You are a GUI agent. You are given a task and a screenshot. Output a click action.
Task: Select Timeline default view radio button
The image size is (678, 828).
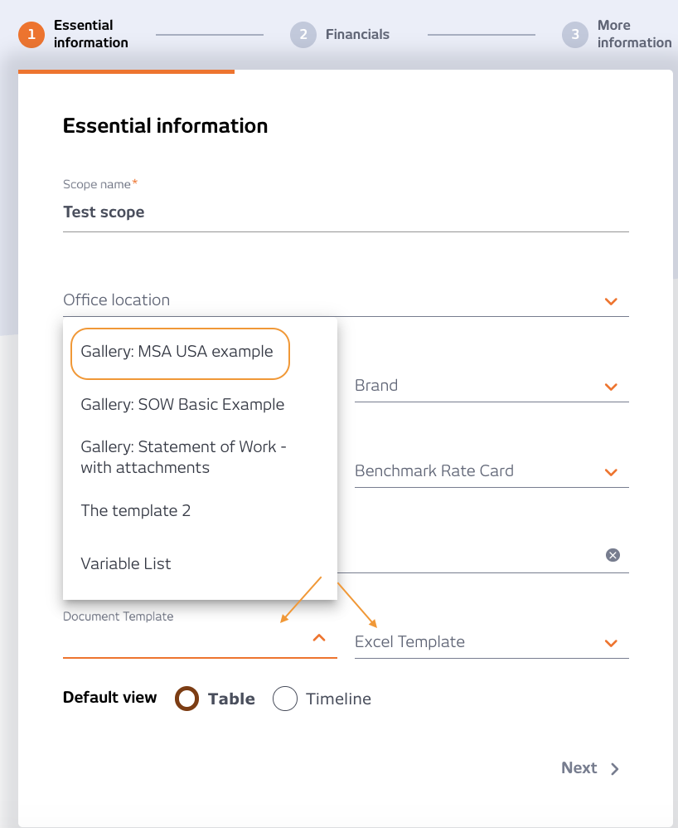[285, 699]
